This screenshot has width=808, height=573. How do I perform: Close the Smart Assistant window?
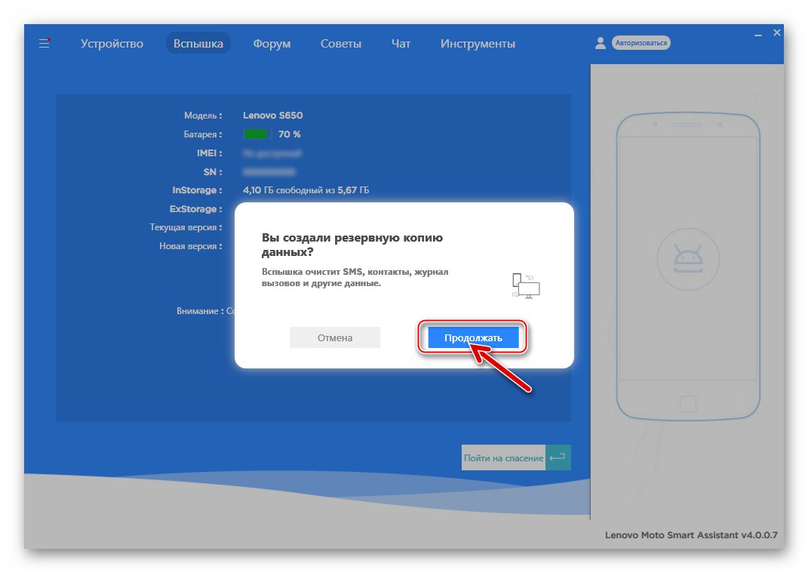(776, 32)
